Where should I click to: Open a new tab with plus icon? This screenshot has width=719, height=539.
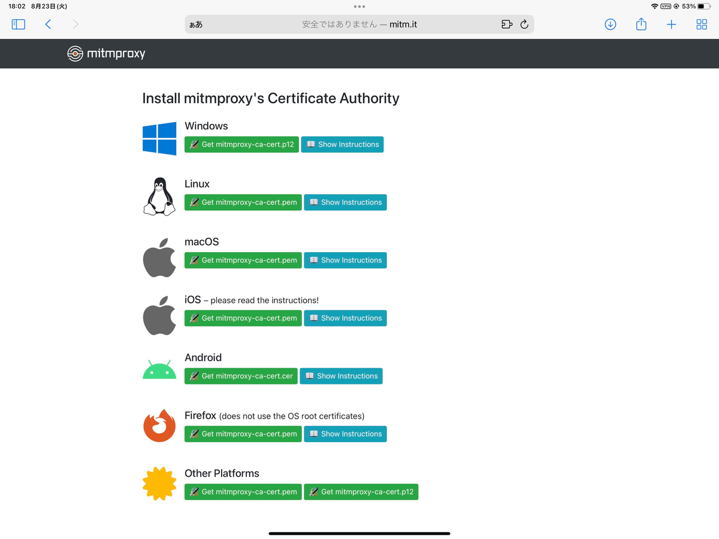pos(672,25)
